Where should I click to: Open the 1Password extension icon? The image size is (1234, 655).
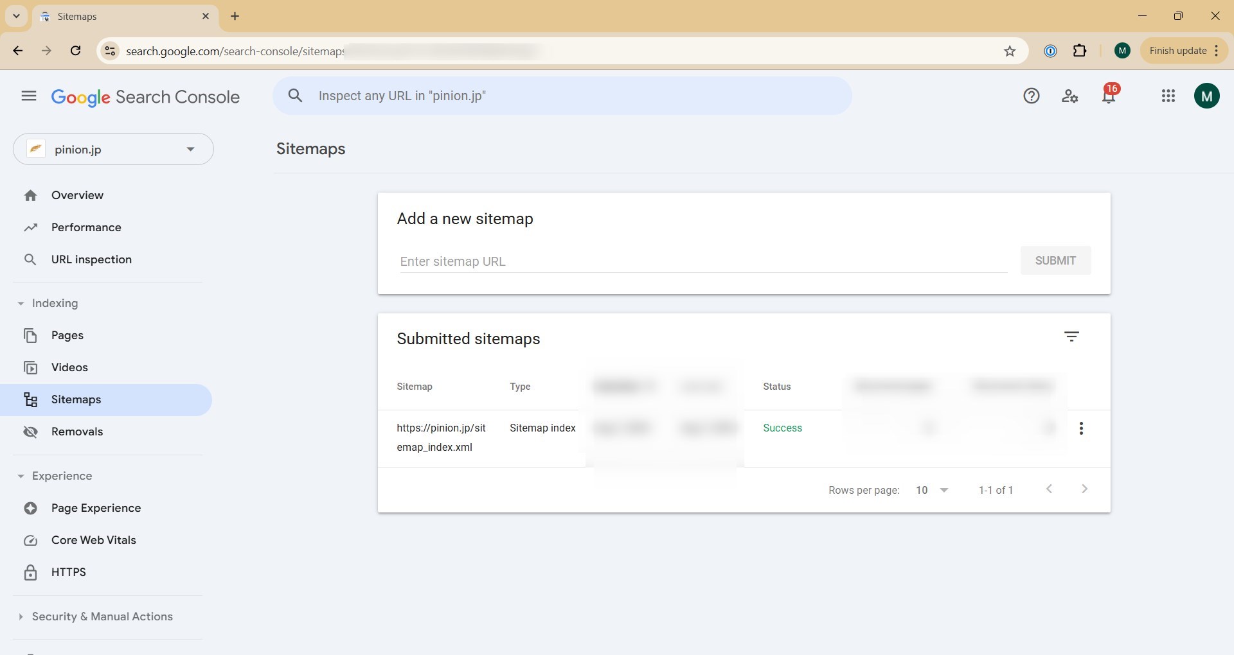point(1050,51)
